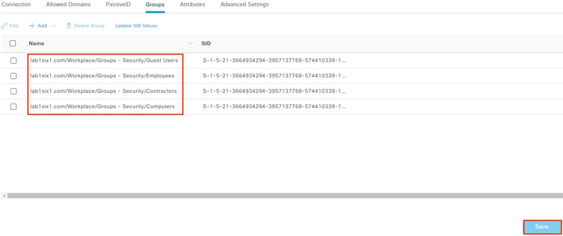Click the Delete Group trash icon
563x236 pixels.
point(69,26)
